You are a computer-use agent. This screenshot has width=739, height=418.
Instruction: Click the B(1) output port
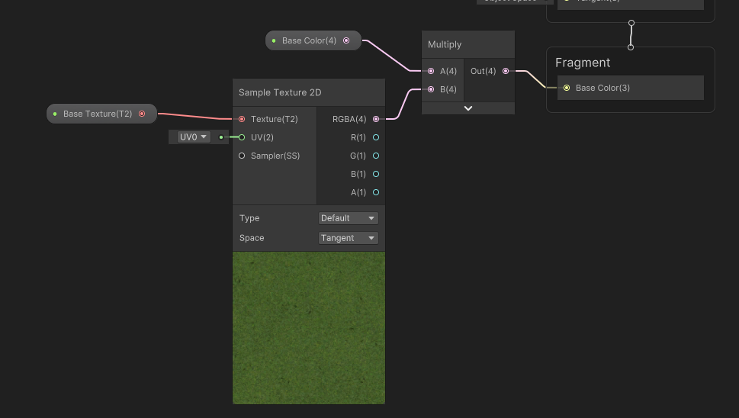pyautogui.click(x=376, y=174)
